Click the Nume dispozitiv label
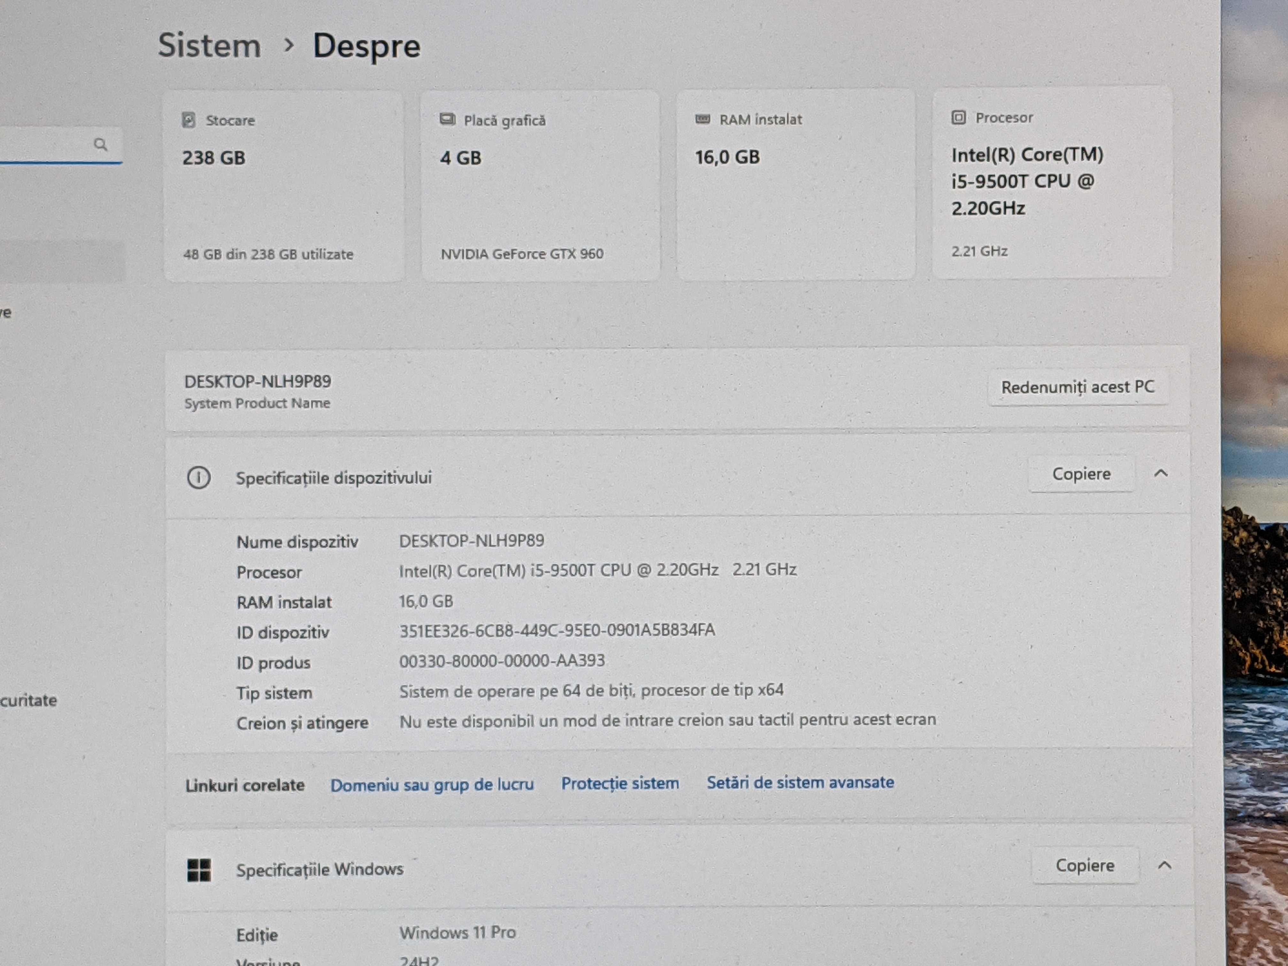Viewport: 1288px width, 966px height. [297, 541]
